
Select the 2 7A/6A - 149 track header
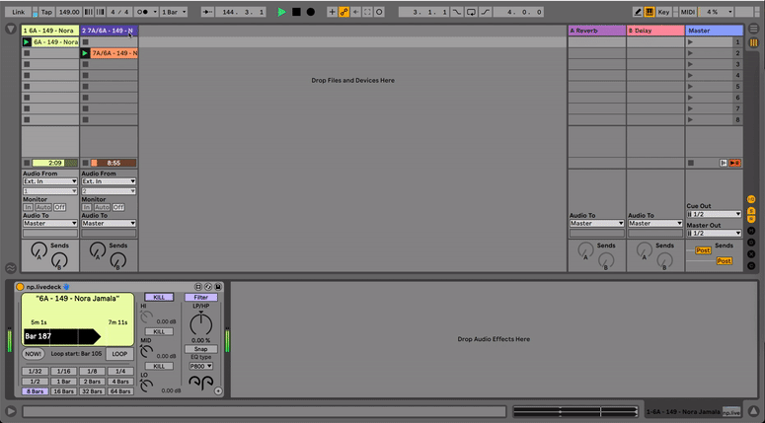109,31
